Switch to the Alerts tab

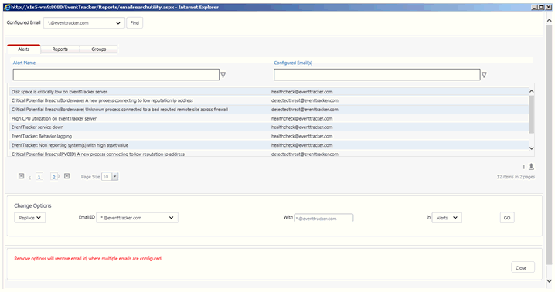pyautogui.click(x=24, y=49)
